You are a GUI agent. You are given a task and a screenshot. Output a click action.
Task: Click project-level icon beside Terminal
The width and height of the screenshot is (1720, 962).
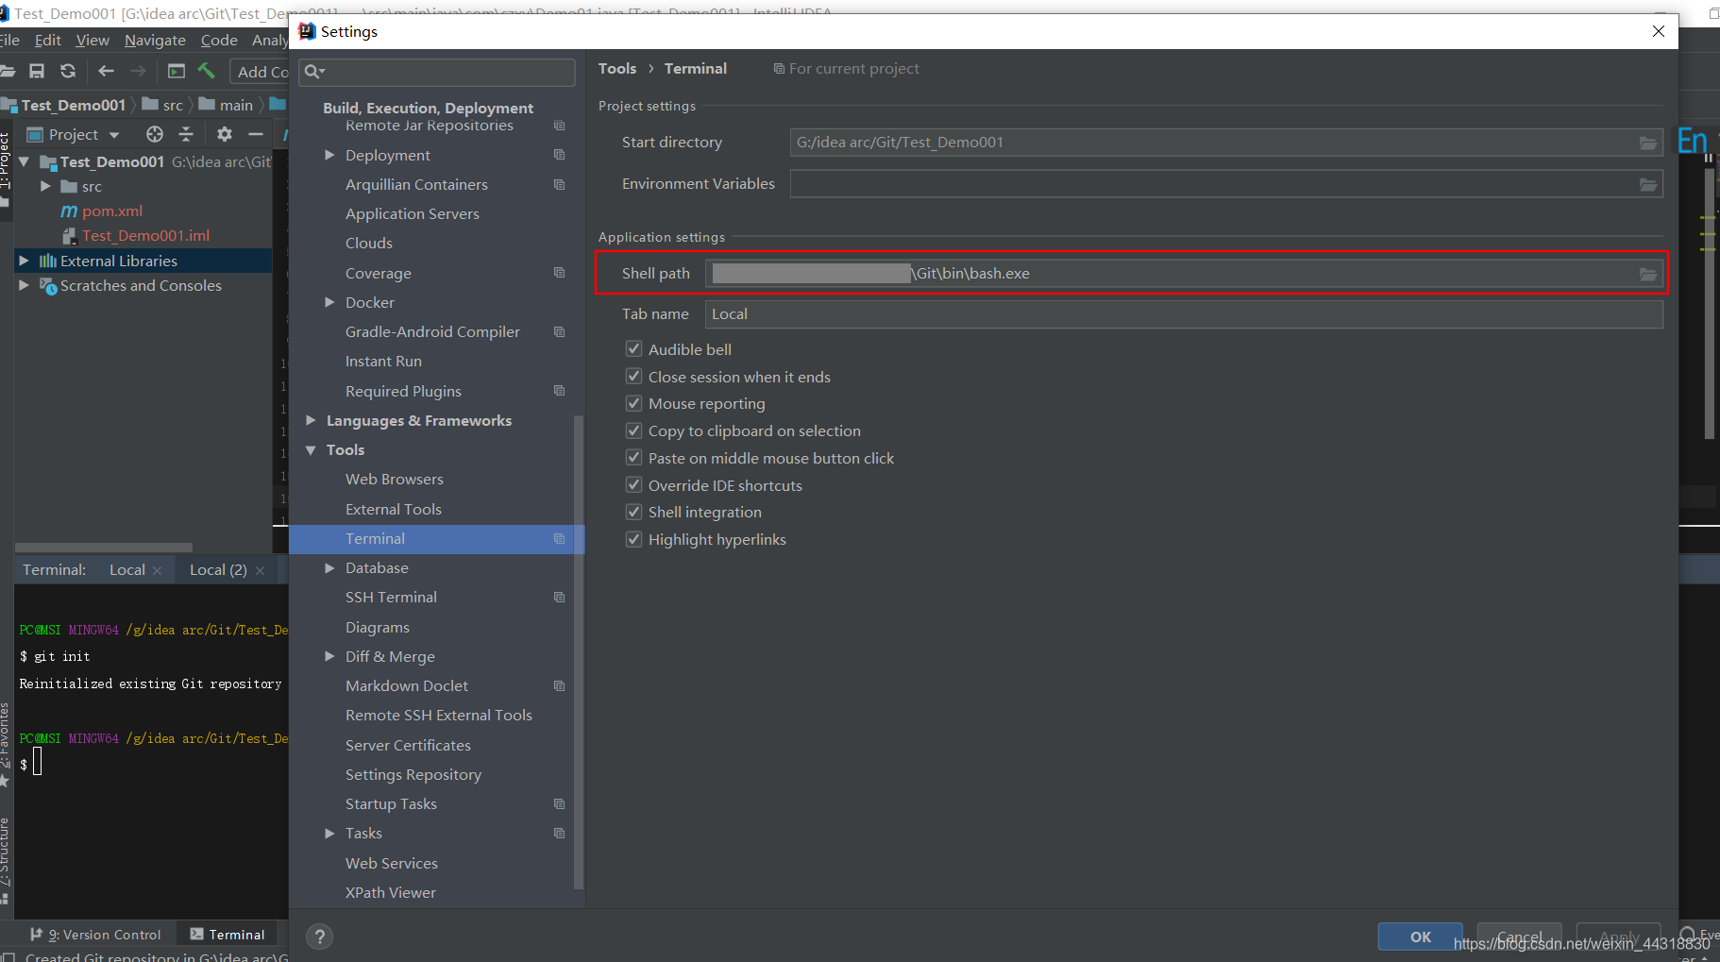coord(559,538)
